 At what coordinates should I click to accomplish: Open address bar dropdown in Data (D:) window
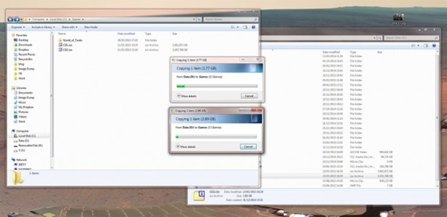click(x=375, y=38)
